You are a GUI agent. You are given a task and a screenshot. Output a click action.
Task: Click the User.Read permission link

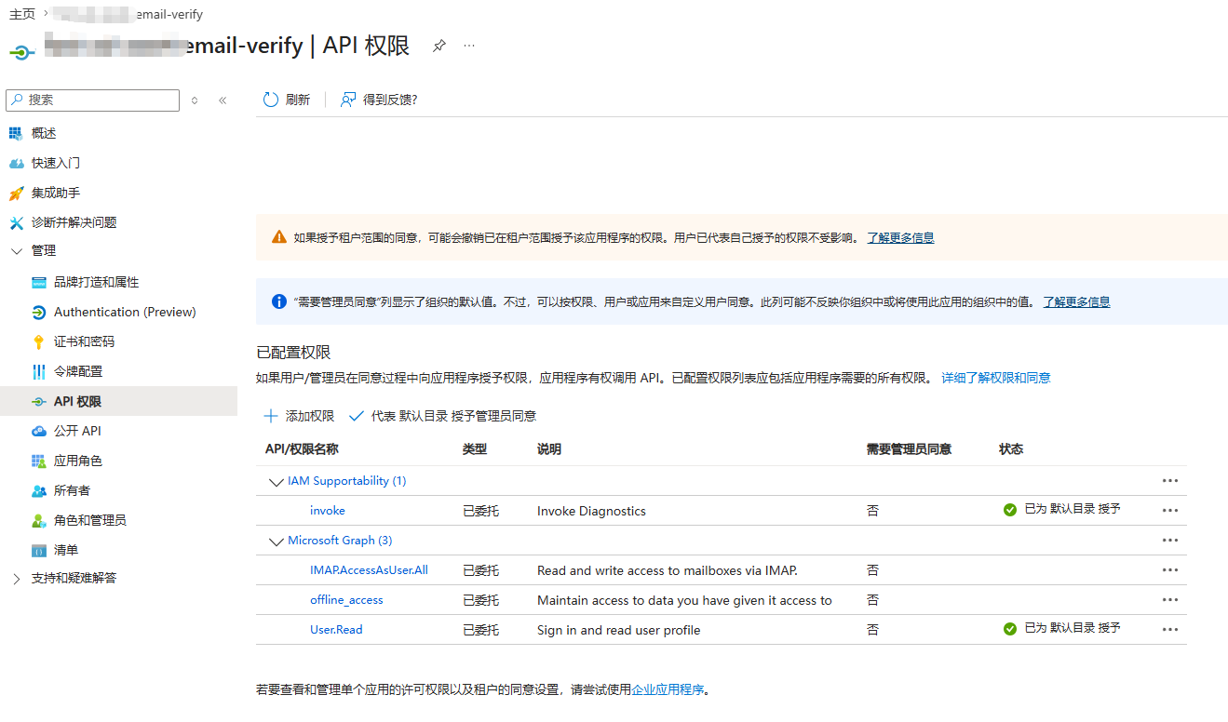pos(336,629)
